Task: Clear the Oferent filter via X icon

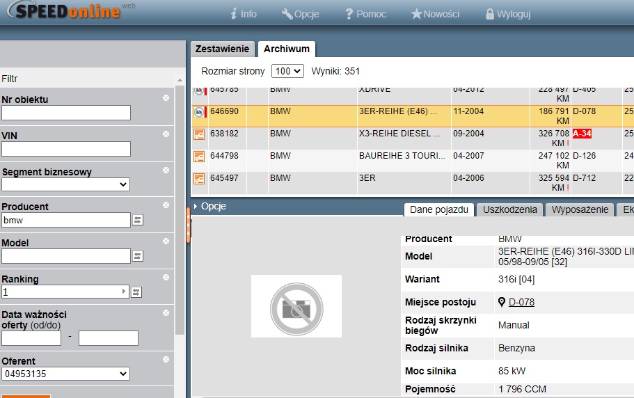Action: [x=166, y=360]
